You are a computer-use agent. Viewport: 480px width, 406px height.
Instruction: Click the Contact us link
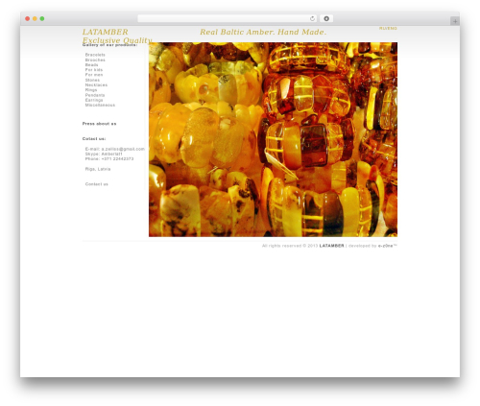point(97,184)
